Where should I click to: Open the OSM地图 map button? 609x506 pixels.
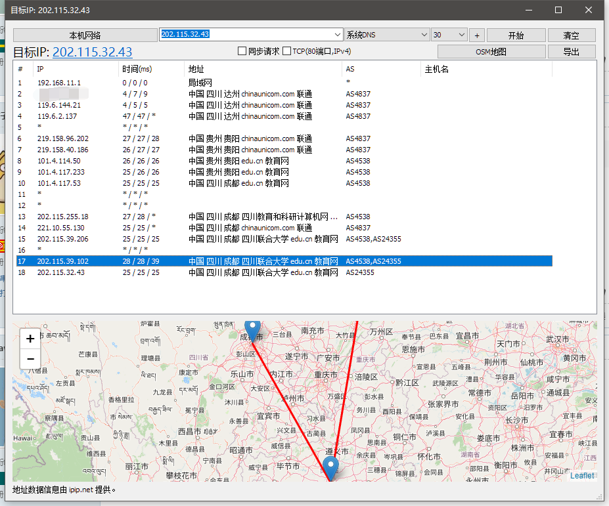click(x=491, y=52)
